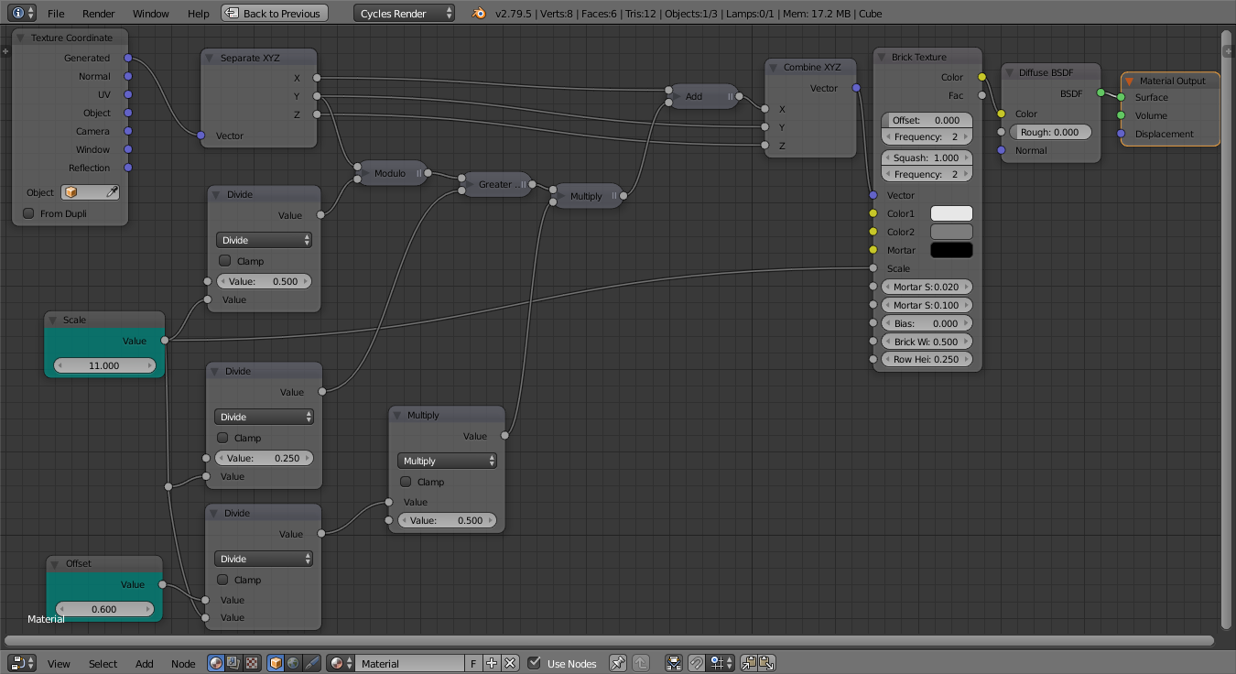Select the Texture nodes tree type icon
Screen dimensions: 1236x674
pos(251,663)
